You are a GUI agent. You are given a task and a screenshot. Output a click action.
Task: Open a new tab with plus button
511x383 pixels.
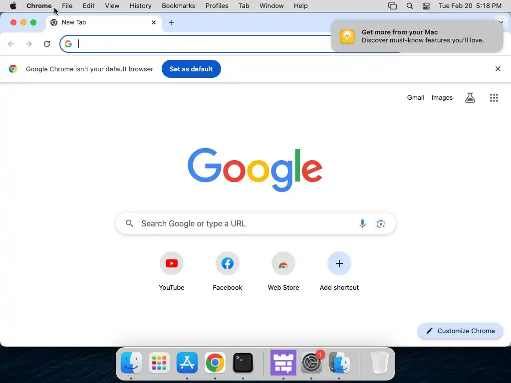click(x=172, y=22)
